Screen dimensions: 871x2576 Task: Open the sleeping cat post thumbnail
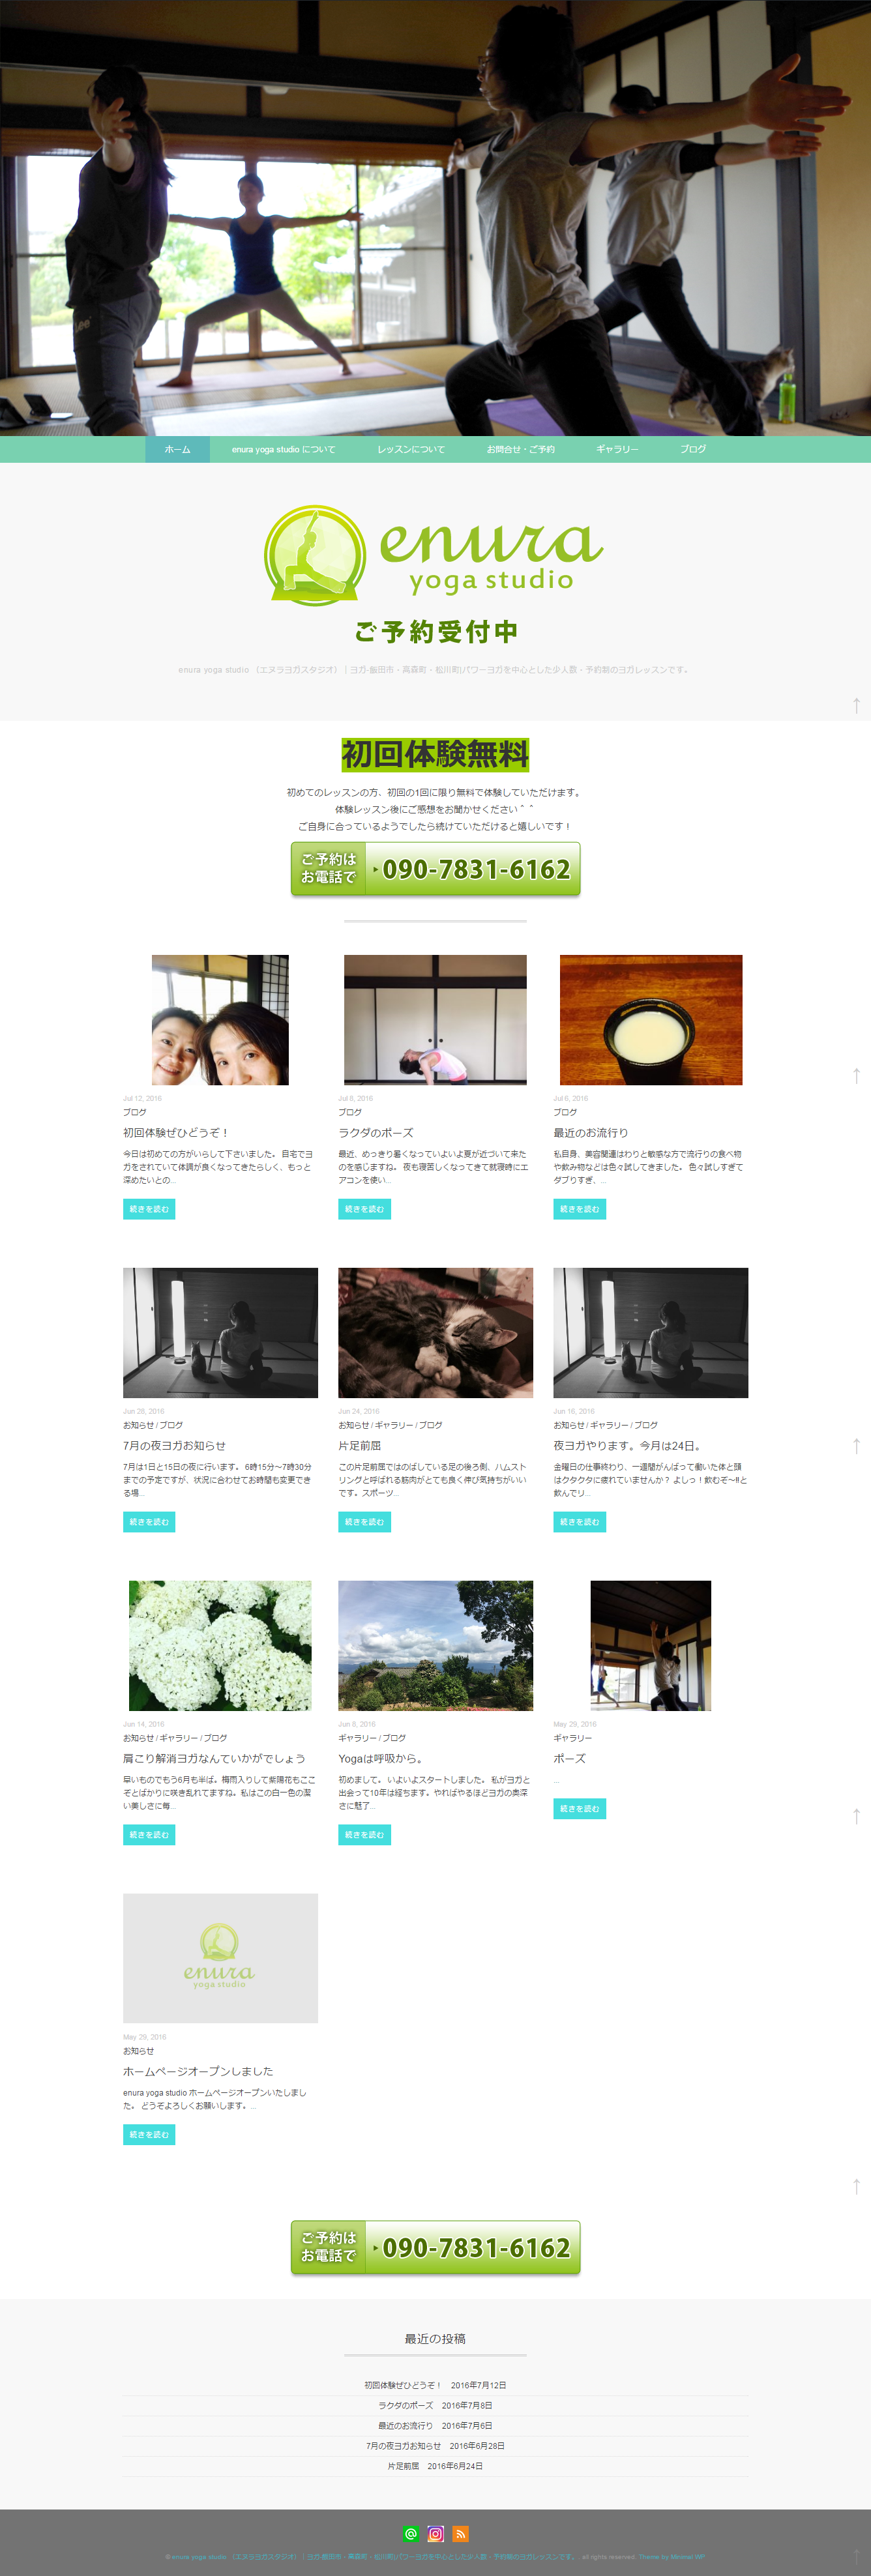coord(435,1333)
